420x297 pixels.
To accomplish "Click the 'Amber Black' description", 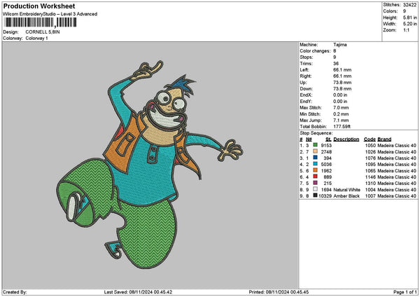I will (x=346, y=196).
